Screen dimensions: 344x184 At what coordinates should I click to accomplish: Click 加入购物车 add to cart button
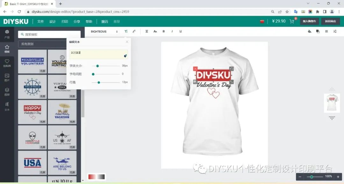pos(309,21)
